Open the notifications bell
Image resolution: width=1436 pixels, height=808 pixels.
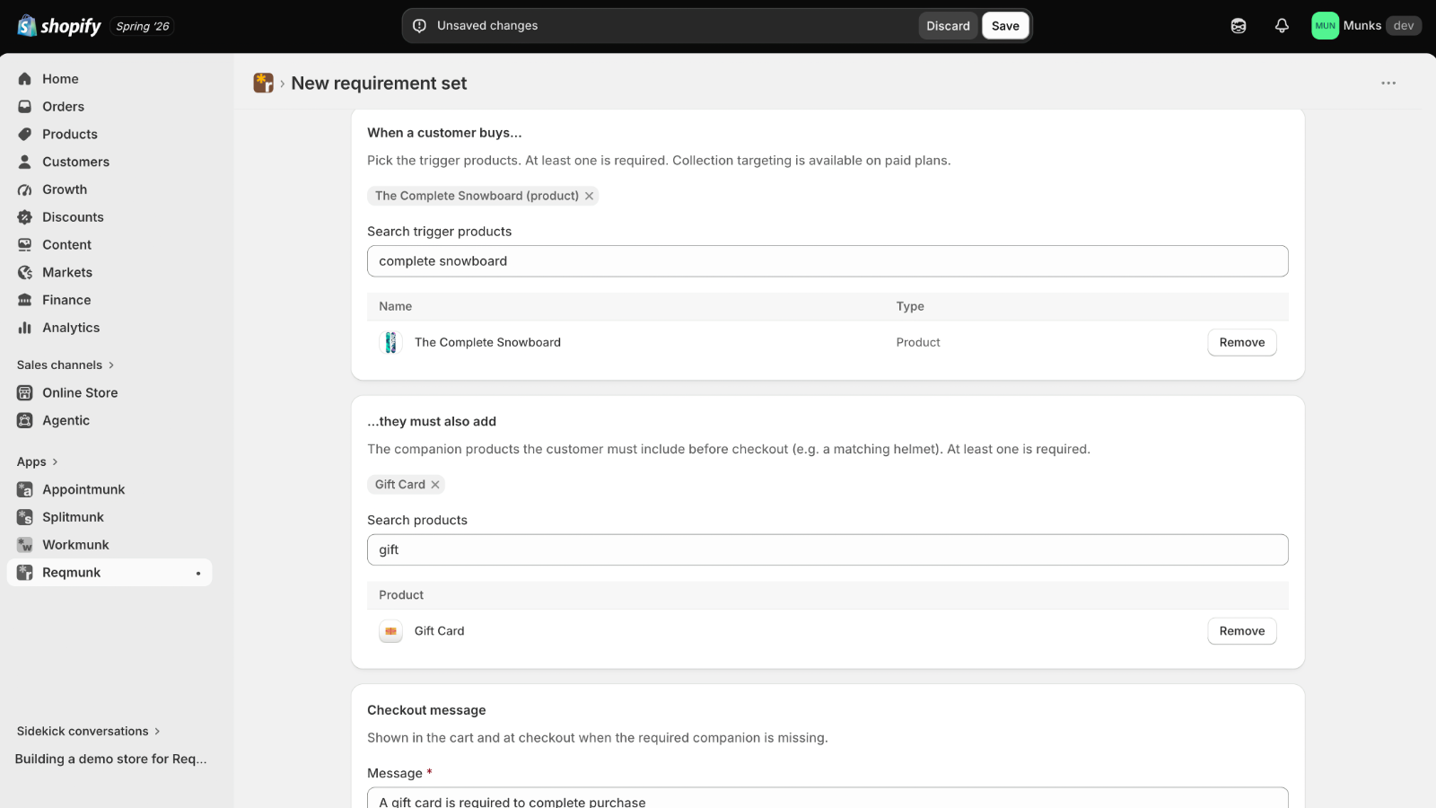[1282, 26]
